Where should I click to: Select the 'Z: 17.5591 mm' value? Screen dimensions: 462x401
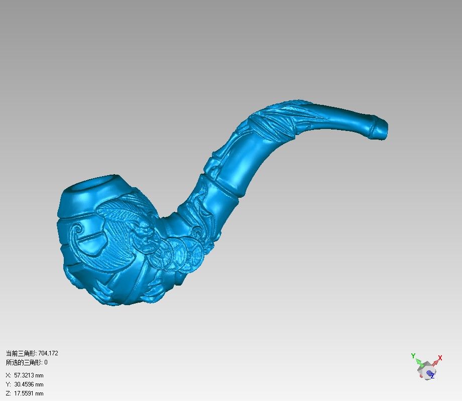[x=25, y=393]
